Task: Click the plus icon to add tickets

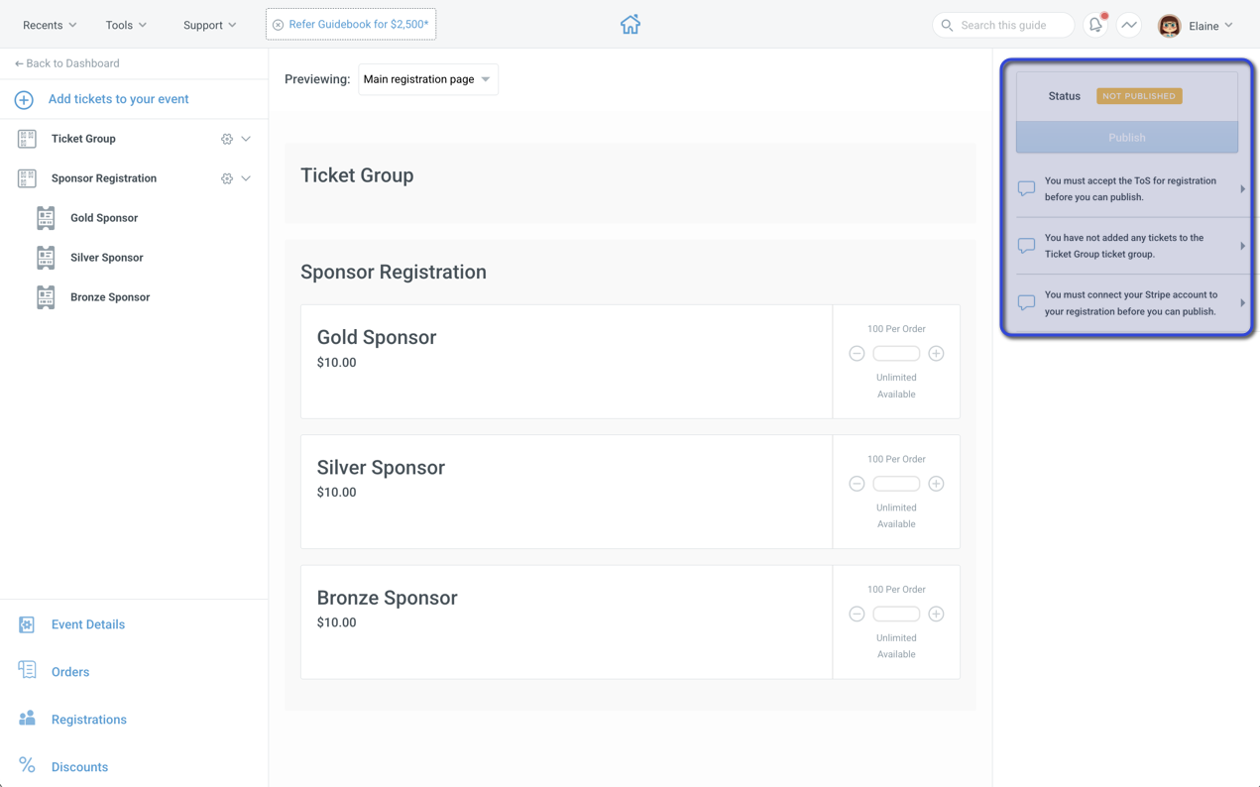Action: click(x=24, y=99)
